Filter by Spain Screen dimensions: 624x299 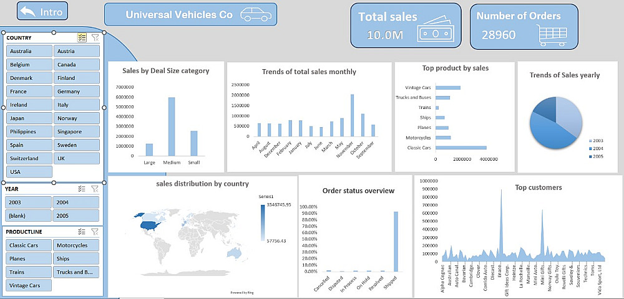tap(29, 145)
